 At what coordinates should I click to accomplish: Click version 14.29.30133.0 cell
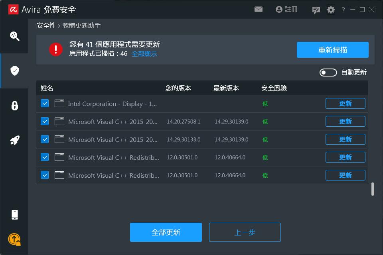184,139
